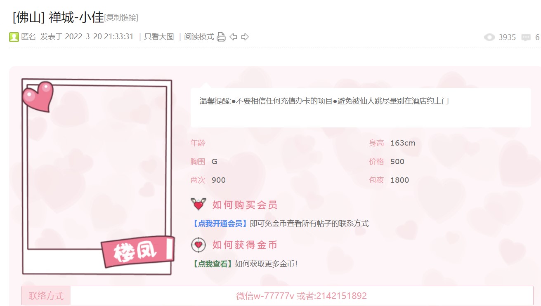Click the 联络方式 label tab
Image resolution: width=541 pixels, height=306 pixels.
click(x=46, y=296)
